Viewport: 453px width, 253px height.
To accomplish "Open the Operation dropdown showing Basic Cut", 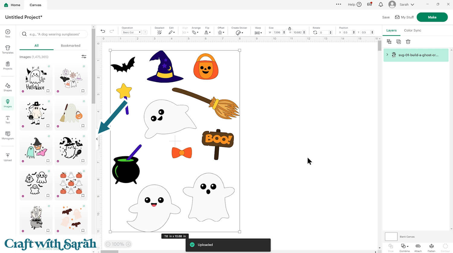I will tap(131, 32).
